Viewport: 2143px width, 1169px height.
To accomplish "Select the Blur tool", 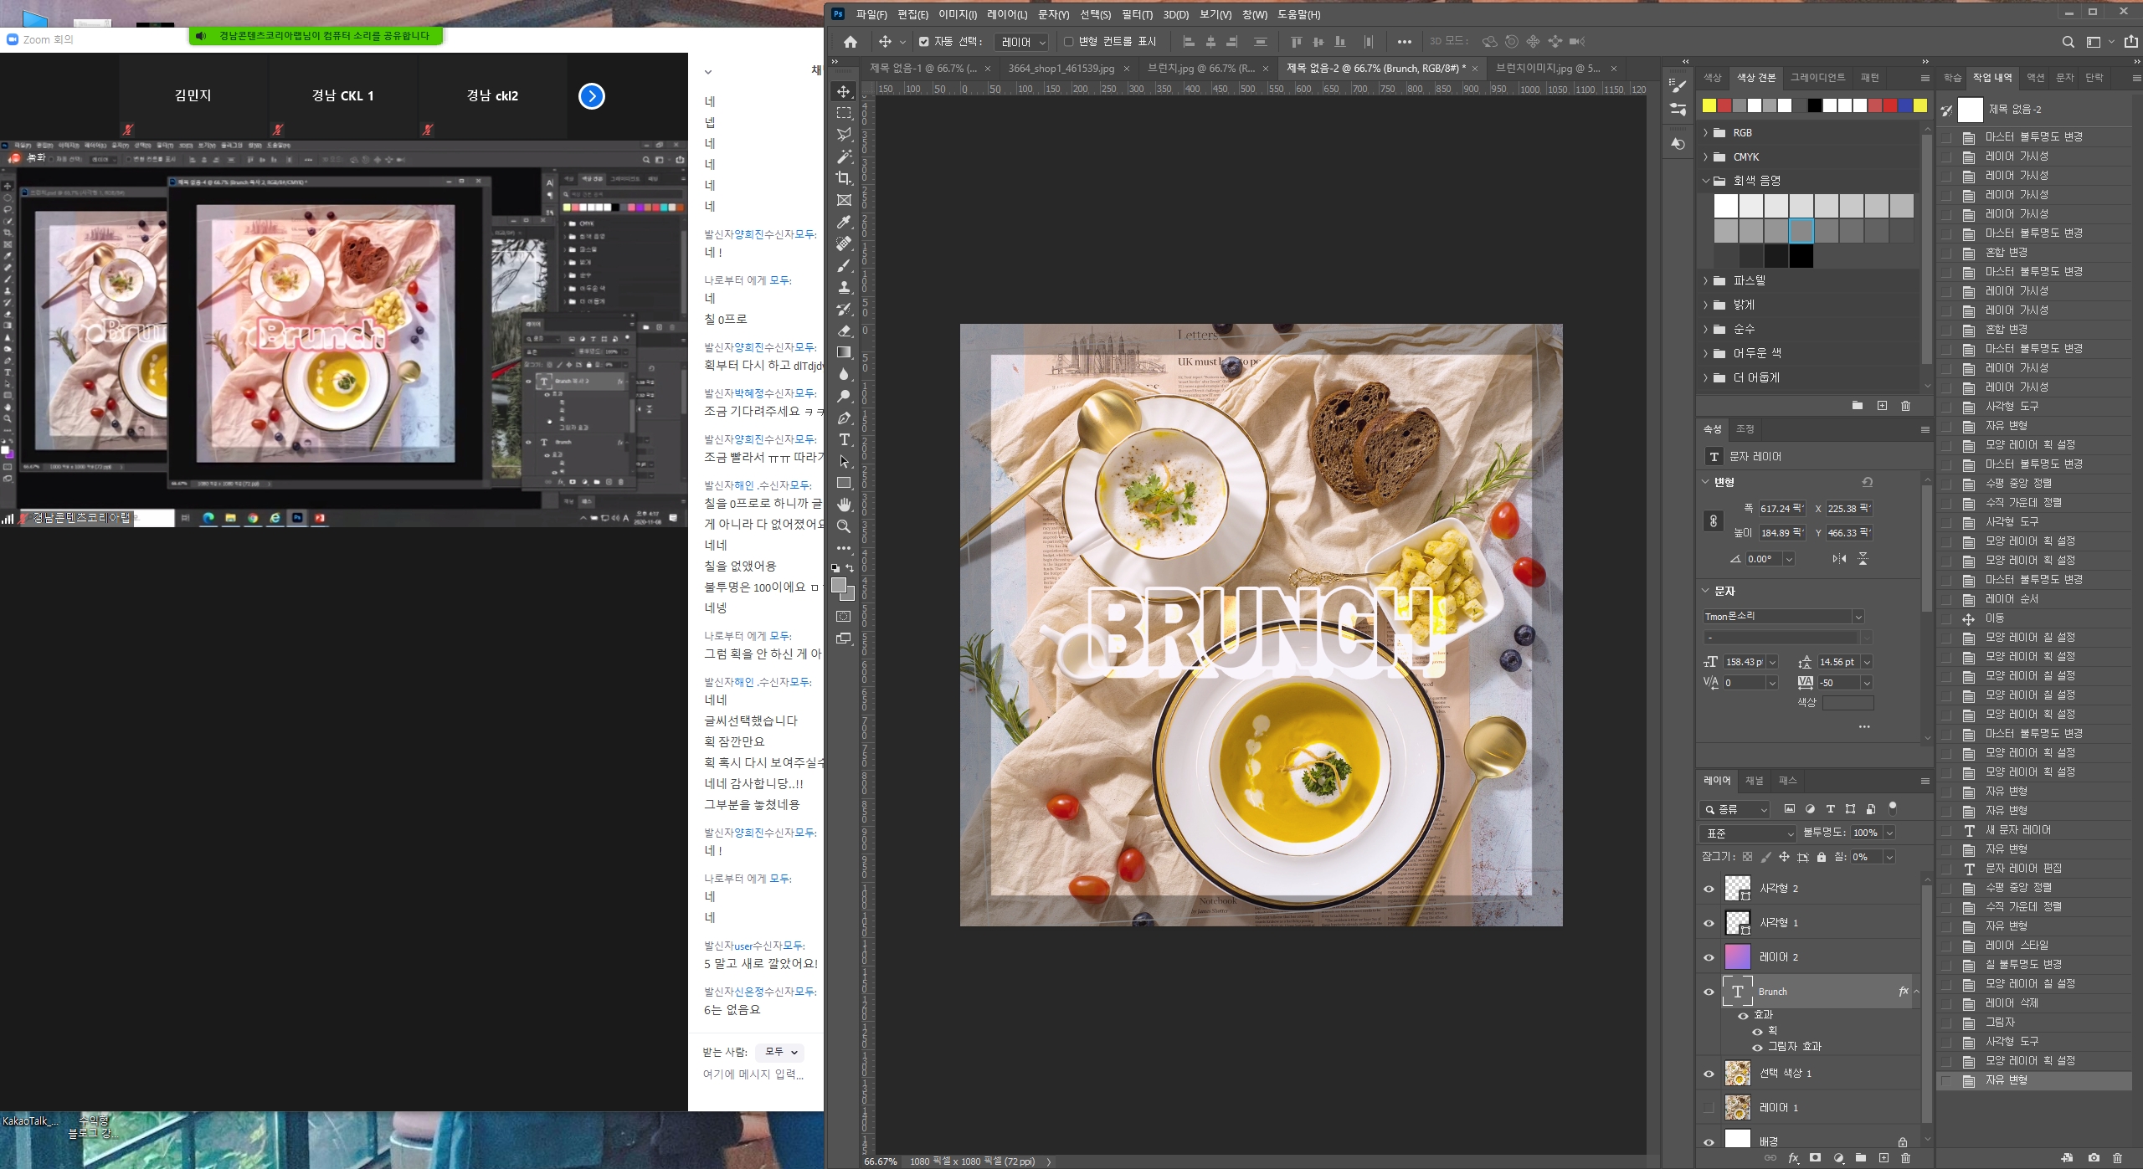I will pyautogui.click(x=844, y=374).
